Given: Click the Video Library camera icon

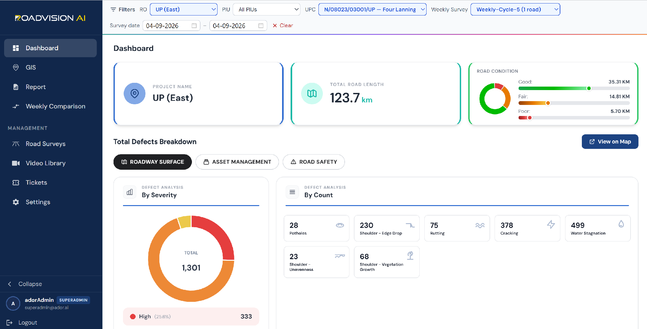Looking at the screenshot, I should pos(15,163).
